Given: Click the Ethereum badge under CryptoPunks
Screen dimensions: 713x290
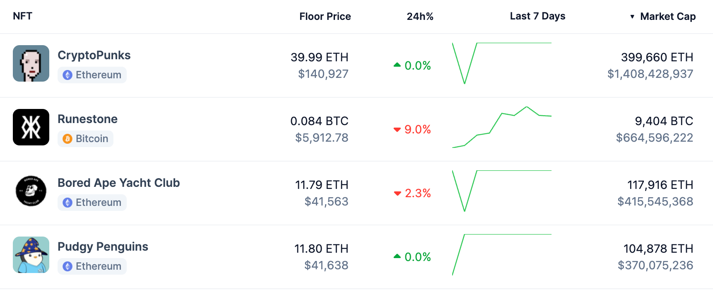Looking at the screenshot, I should [92, 75].
